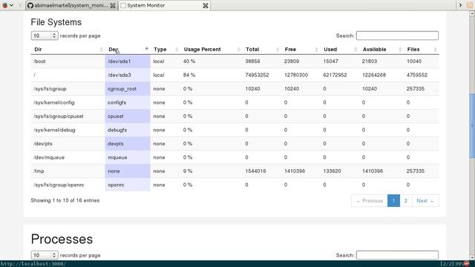Screen dimensions: 475x267
Task: Sort table by Dir column
Action: coord(68,50)
